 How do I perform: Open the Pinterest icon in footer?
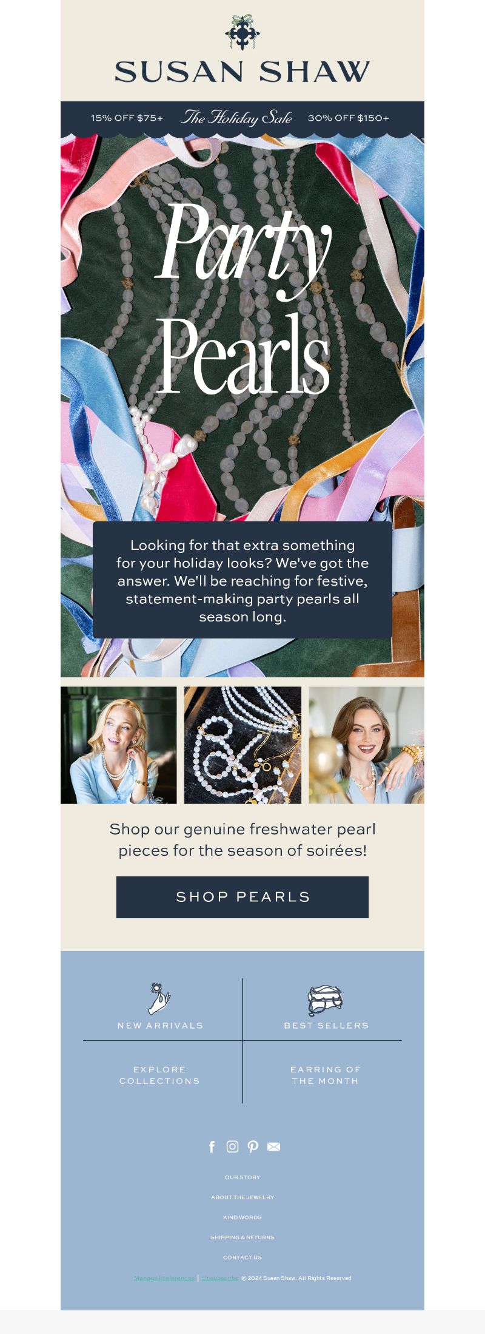click(x=253, y=1146)
